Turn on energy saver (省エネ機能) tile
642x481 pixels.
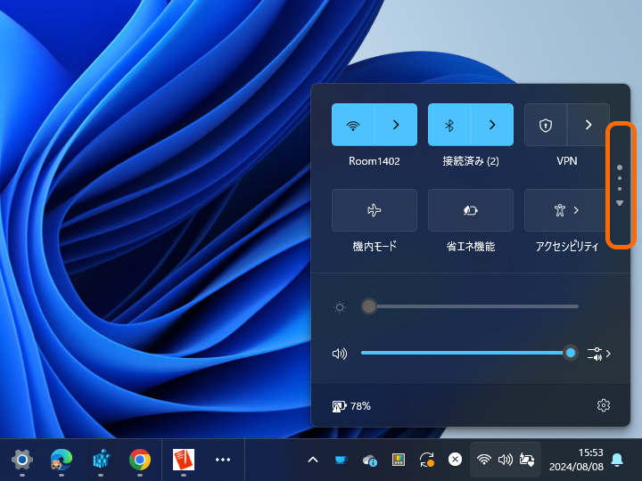471,210
